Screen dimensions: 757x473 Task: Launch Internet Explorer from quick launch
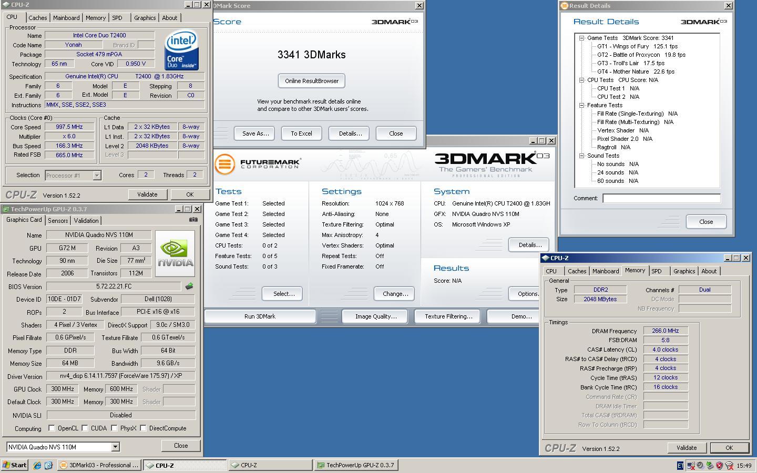pos(37,465)
